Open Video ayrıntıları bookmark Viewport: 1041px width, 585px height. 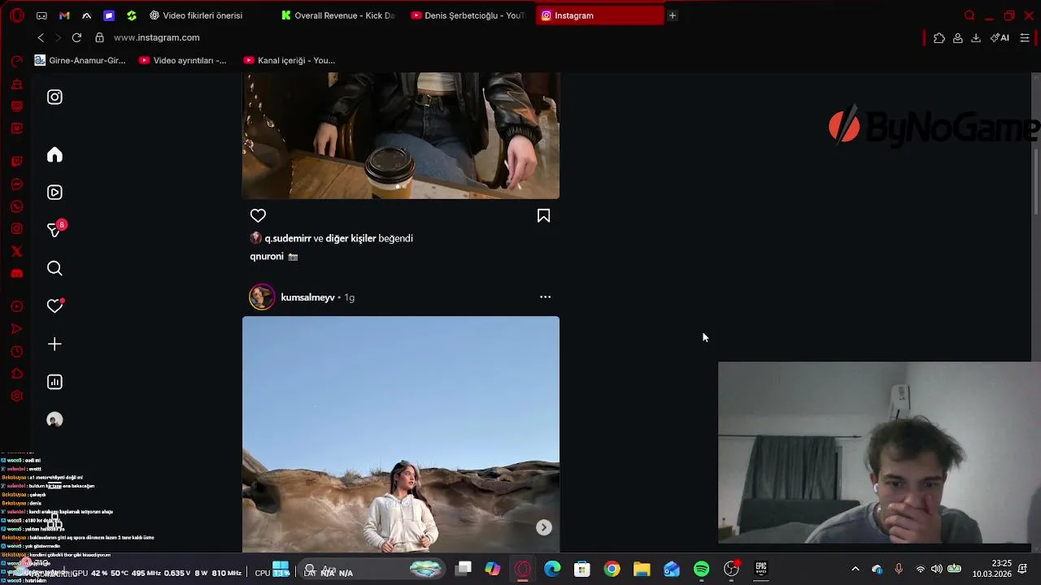(x=183, y=60)
